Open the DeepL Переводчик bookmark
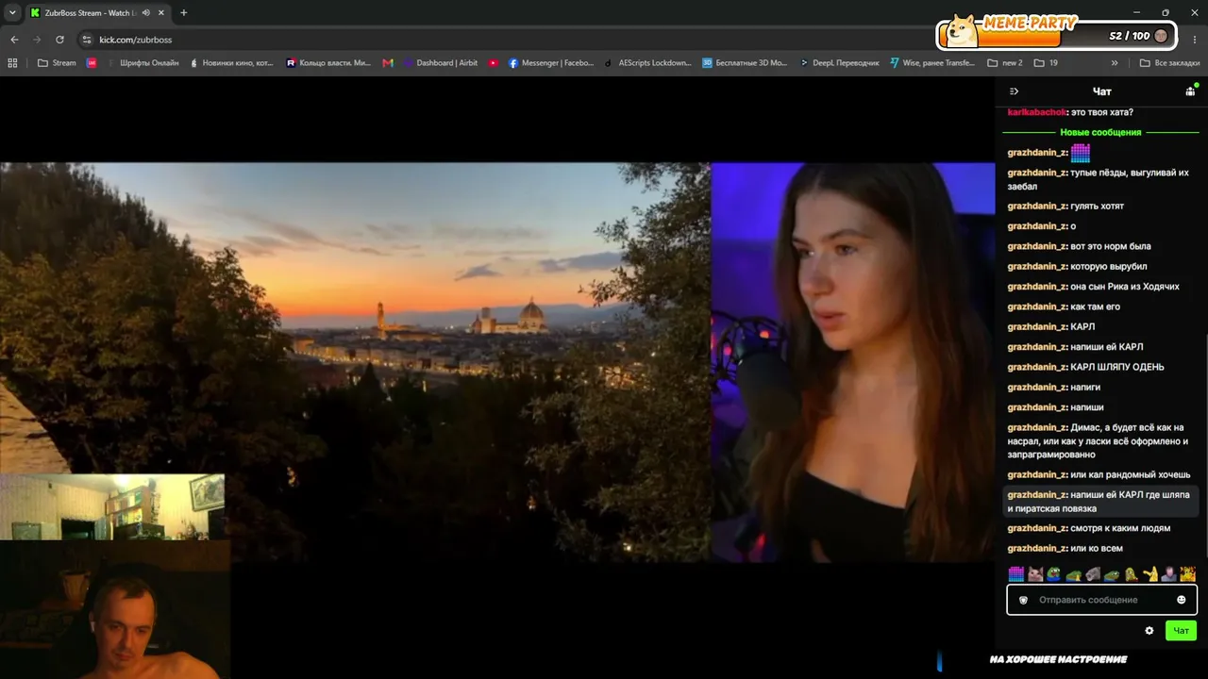 (x=839, y=63)
